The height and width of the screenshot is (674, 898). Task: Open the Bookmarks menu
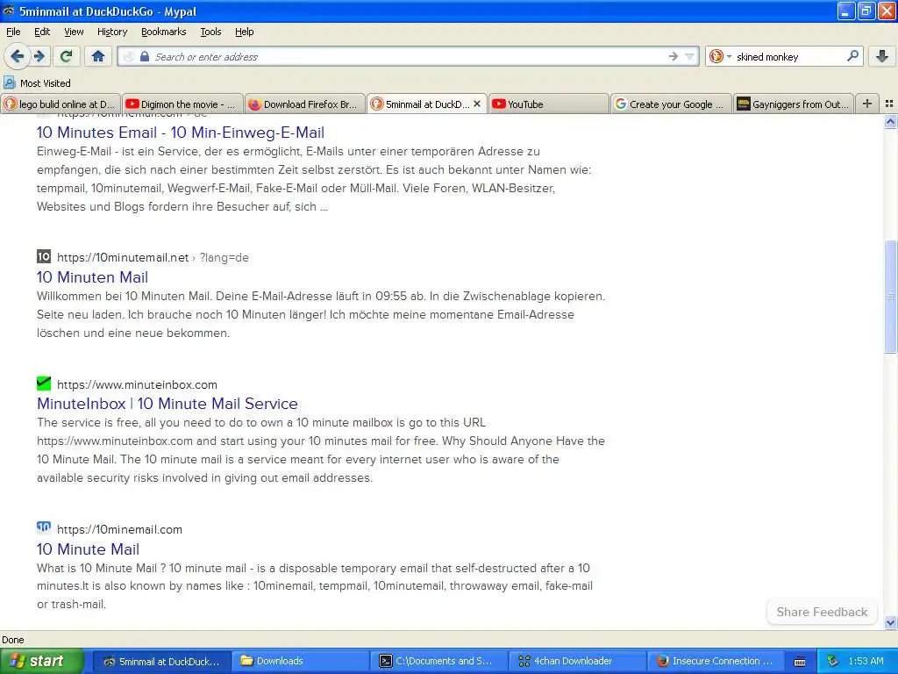(x=163, y=32)
